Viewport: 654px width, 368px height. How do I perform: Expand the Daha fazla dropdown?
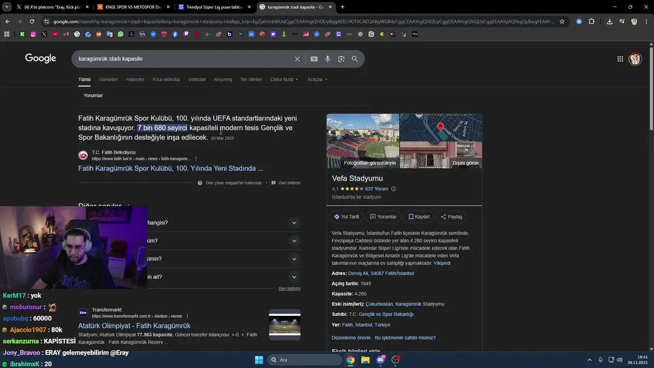284,79
